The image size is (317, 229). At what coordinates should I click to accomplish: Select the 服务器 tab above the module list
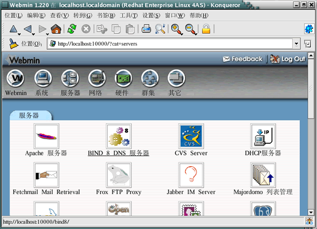(31, 115)
